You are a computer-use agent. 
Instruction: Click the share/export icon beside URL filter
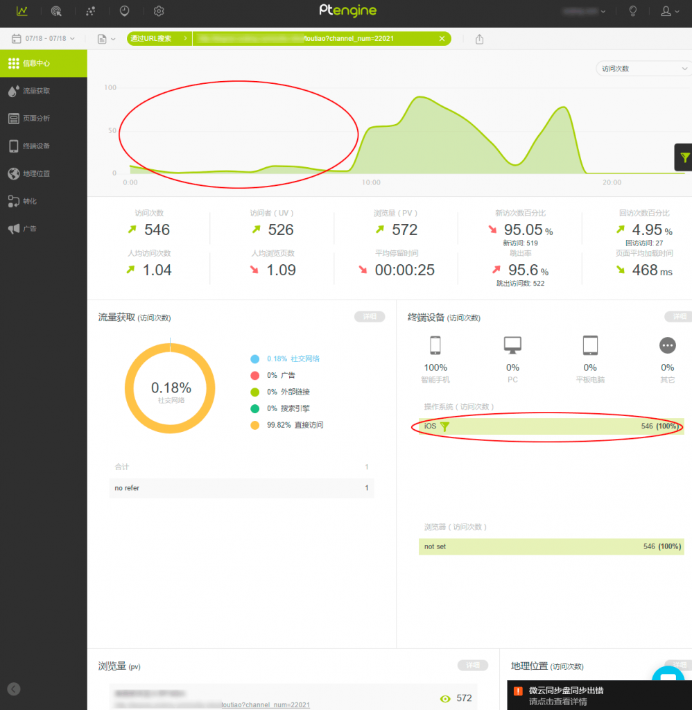click(x=480, y=39)
